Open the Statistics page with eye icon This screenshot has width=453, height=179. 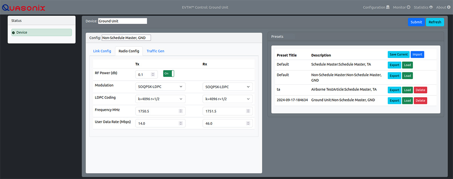pos(423,7)
